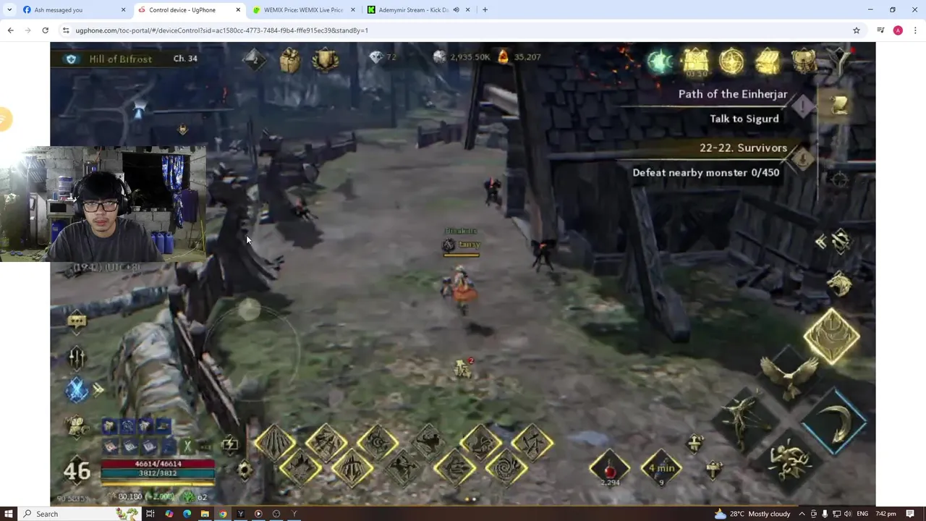Open the gold chest icon in the HUD's upper-right icon row
Viewport: 926px width, 521px height.
[x=768, y=62]
